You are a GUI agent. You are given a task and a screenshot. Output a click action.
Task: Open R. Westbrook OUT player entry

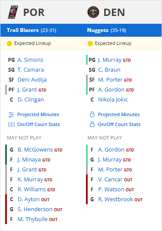tap(120, 199)
